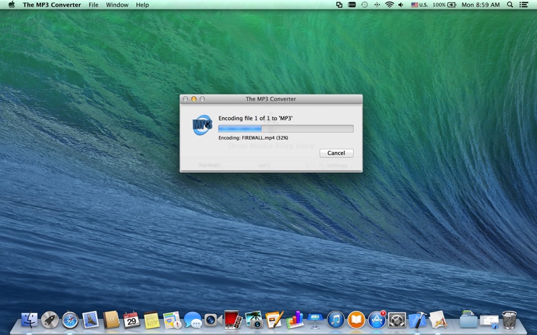Open the Window menu

point(117,5)
